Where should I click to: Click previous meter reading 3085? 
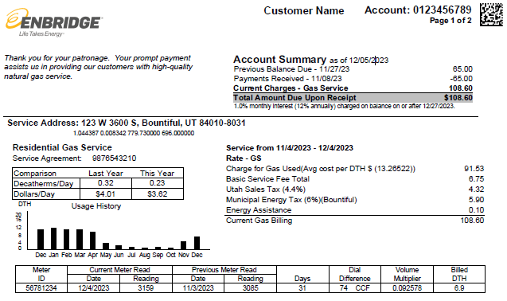[x=250, y=288]
